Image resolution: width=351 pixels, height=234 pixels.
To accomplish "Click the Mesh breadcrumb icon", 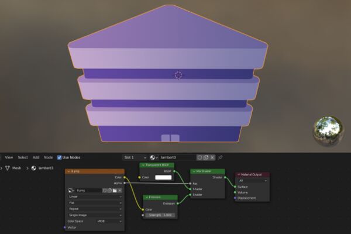I will click(x=8, y=168).
